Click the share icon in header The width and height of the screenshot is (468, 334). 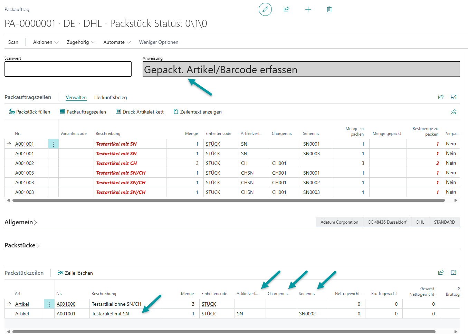pos(286,9)
